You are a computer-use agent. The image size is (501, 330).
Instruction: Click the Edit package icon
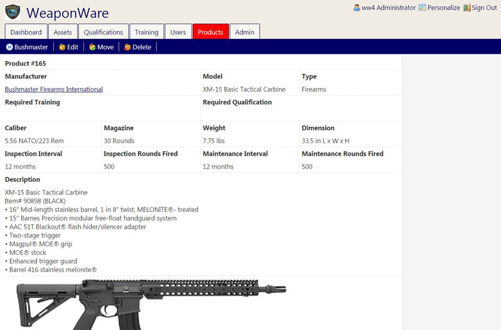(62, 47)
